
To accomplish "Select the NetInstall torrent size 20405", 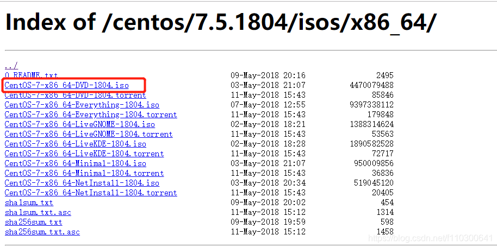I will (383, 193).
